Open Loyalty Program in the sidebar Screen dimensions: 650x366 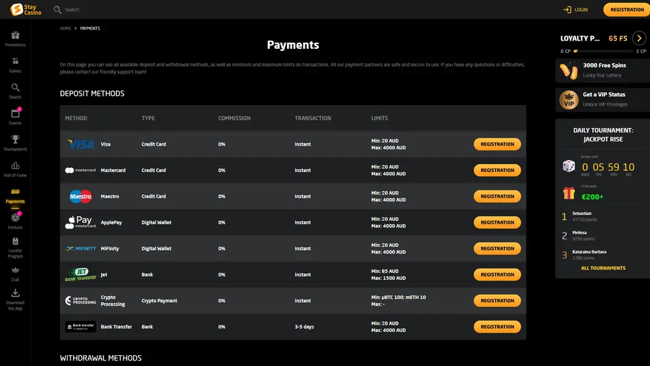click(16, 247)
